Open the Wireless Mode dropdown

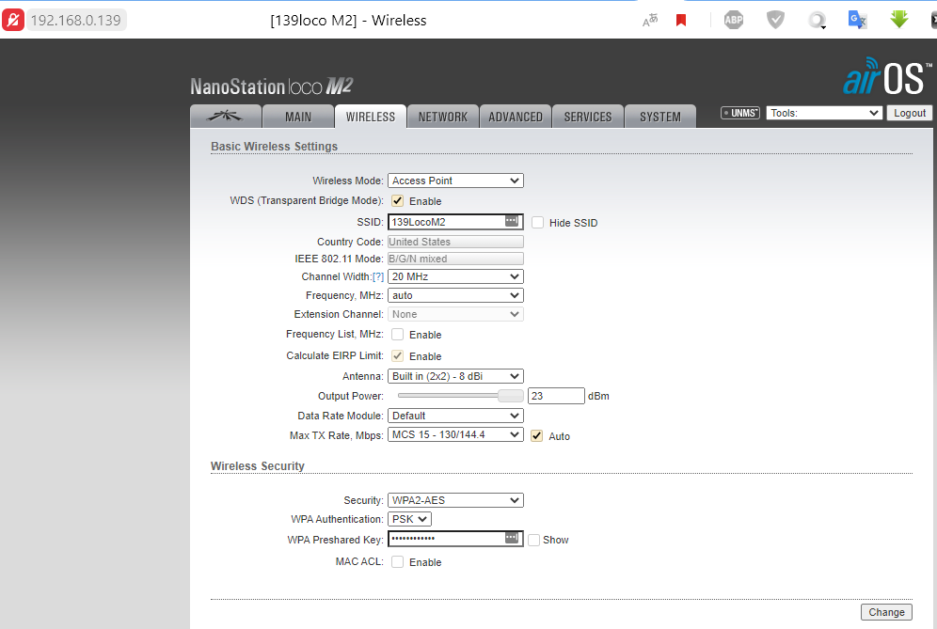coord(455,181)
